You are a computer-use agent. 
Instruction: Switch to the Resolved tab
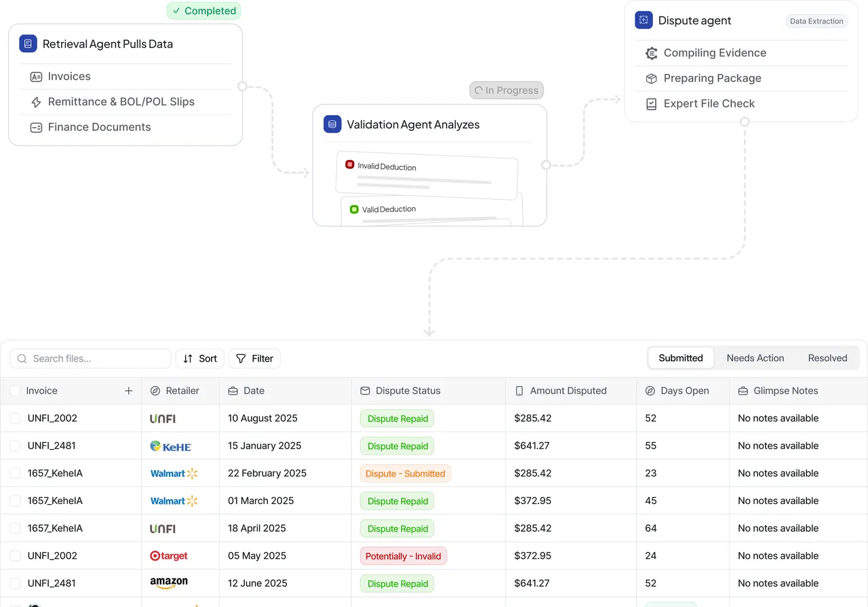(827, 358)
